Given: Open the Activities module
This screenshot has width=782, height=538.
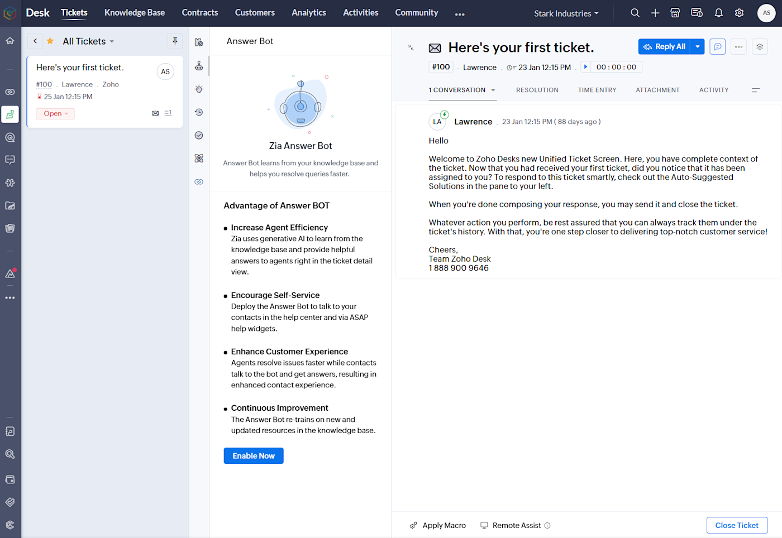Looking at the screenshot, I should click(361, 12).
